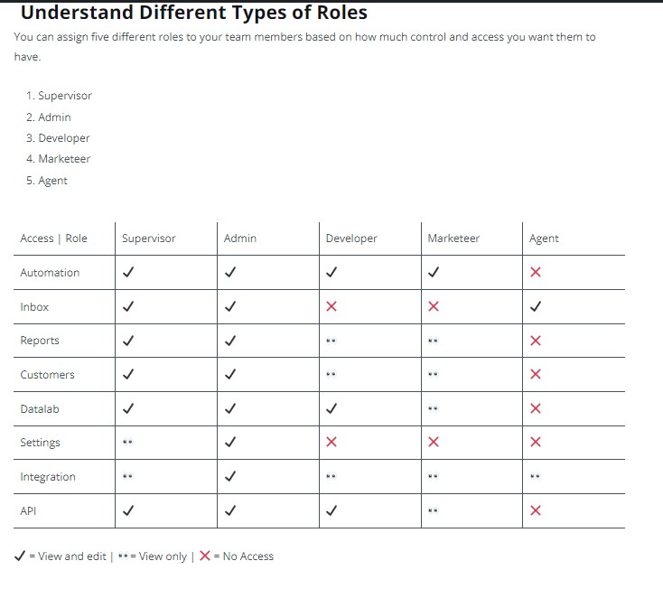Click the Understand Different Types of Roles heading
663x589 pixels.
point(193,14)
